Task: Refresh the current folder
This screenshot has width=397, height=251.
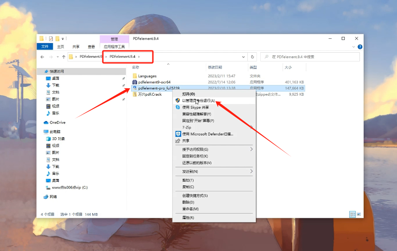Action: (x=252, y=57)
